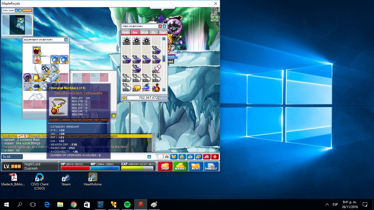The image size is (374, 210).
Task: Open the Steam desktop shortcut
Action: point(66,179)
